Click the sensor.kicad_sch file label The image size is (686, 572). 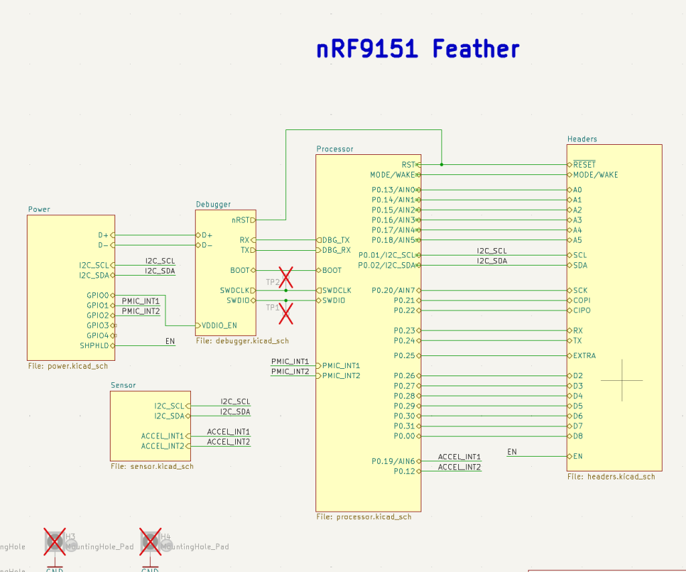(x=152, y=467)
